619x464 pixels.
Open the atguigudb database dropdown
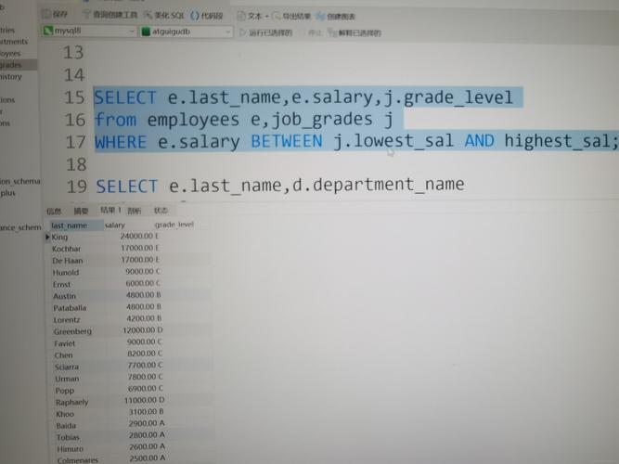click(x=187, y=32)
